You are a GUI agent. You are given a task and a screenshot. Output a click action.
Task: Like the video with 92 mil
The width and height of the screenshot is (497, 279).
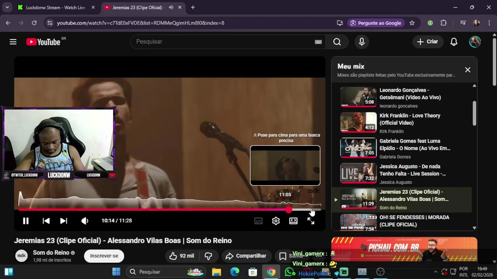pyautogui.click(x=182, y=256)
